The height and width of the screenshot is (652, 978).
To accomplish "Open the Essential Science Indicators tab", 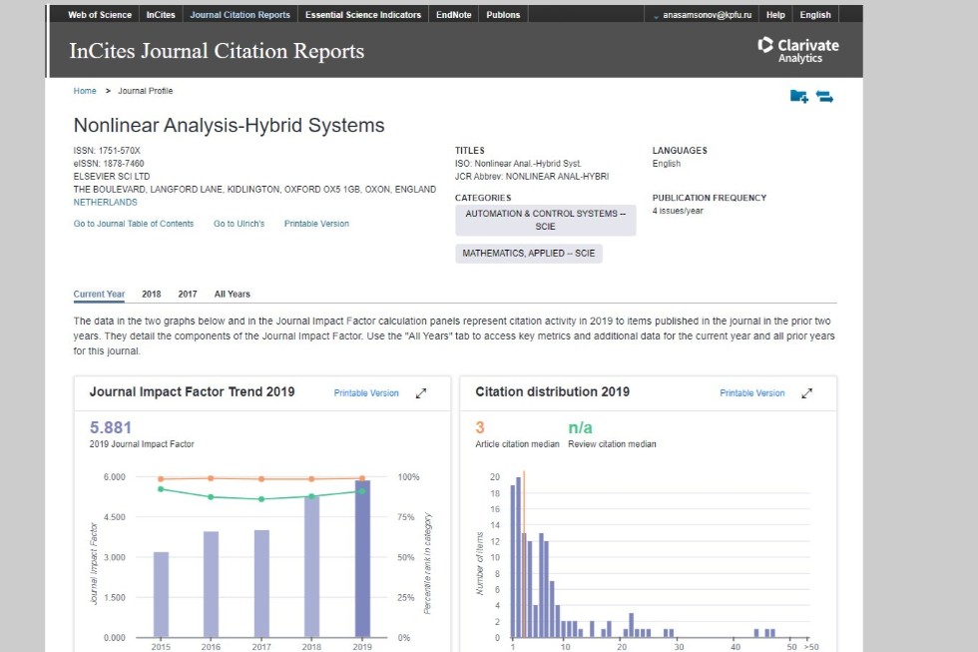I will pyautogui.click(x=362, y=15).
